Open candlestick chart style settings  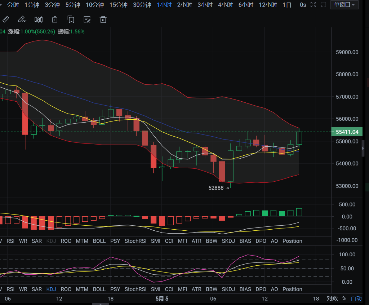pyautogui.click(x=38, y=19)
